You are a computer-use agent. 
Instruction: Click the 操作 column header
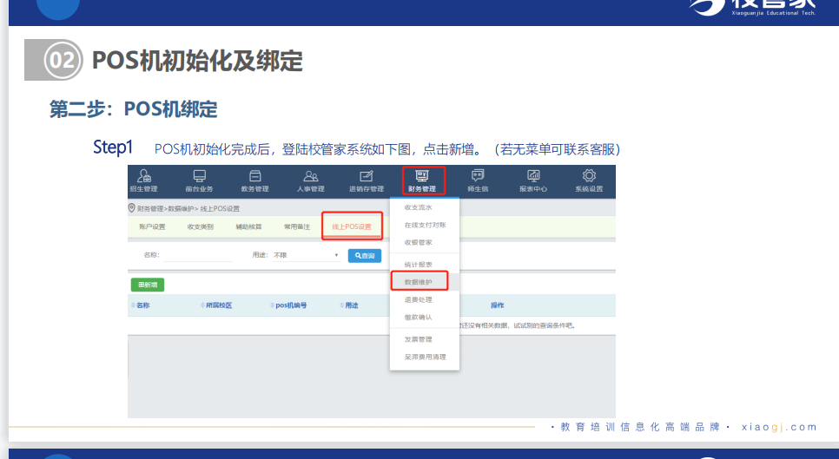pyautogui.click(x=497, y=305)
